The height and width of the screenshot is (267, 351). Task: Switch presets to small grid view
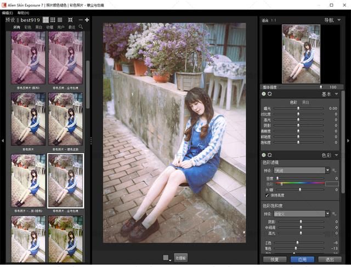tap(53, 20)
